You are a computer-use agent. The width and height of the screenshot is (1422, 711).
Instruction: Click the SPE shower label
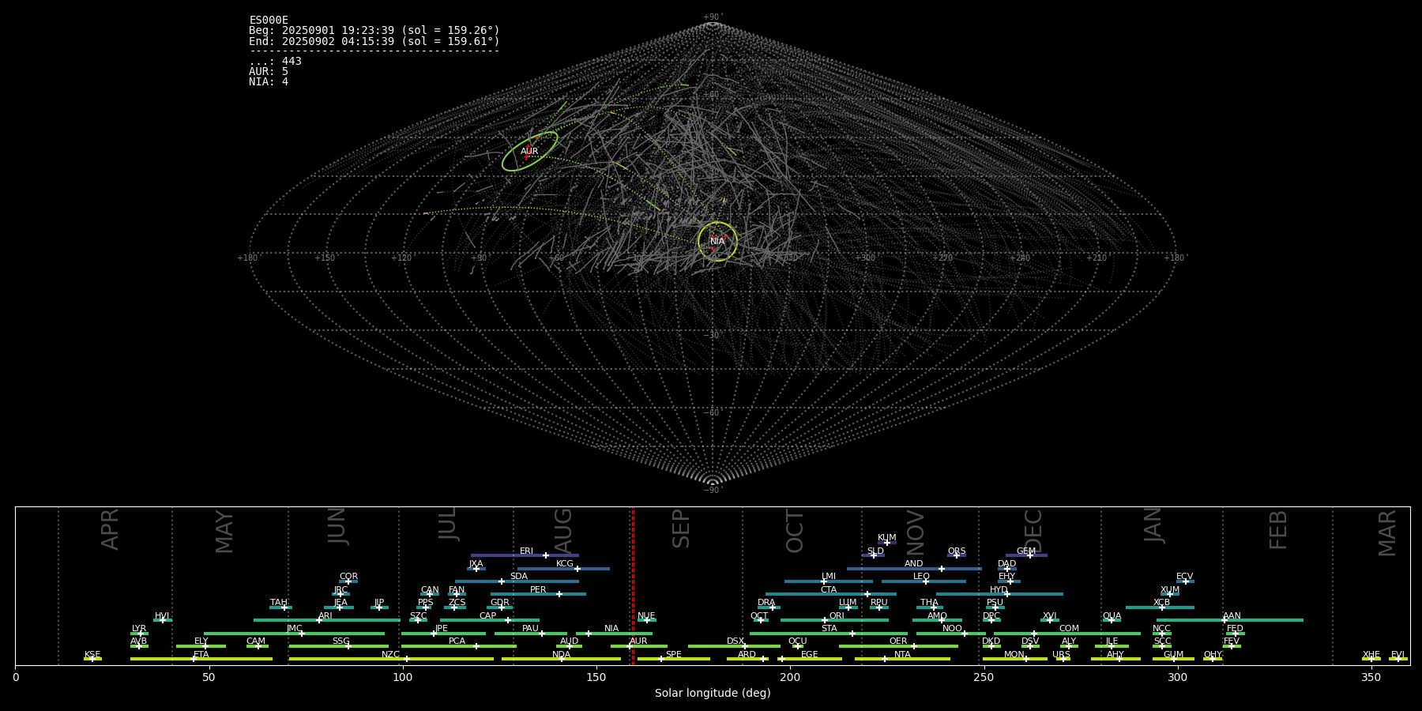pyautogui.click(x=673, y=655)
